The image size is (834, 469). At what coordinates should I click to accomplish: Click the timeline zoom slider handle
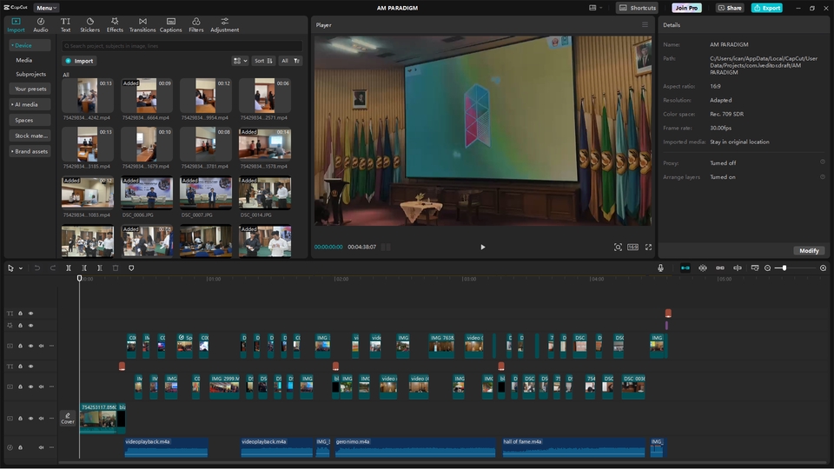784,268
